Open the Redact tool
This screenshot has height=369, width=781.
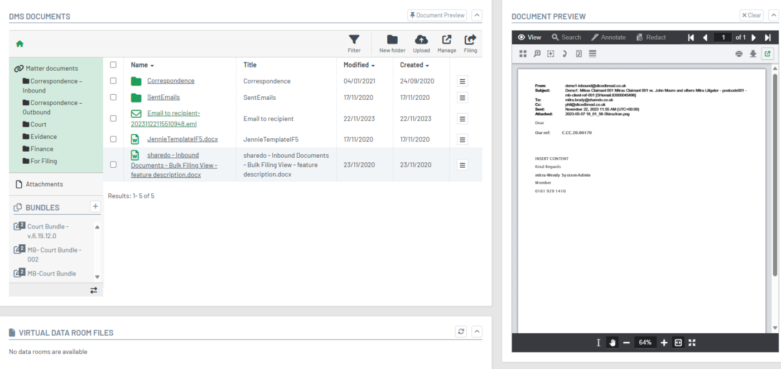pyautogui.click(x=650, y=37)
